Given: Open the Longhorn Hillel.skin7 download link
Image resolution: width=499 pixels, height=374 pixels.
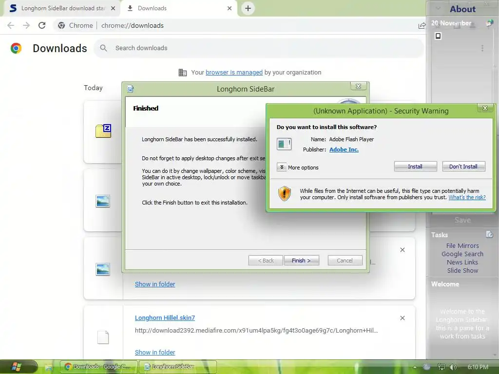Looking at the screenshot, I should [x=165, y=318].
